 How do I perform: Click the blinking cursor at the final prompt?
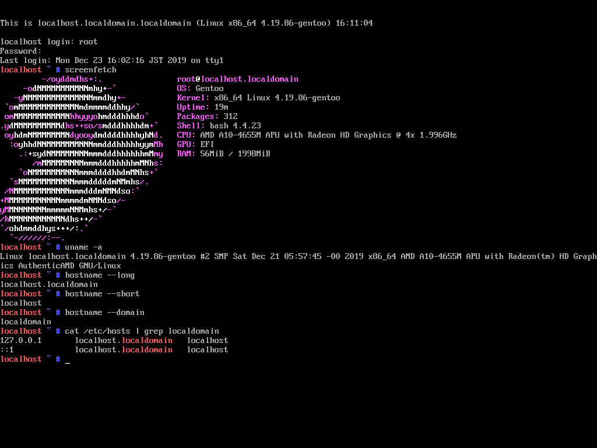pos(67,360)
